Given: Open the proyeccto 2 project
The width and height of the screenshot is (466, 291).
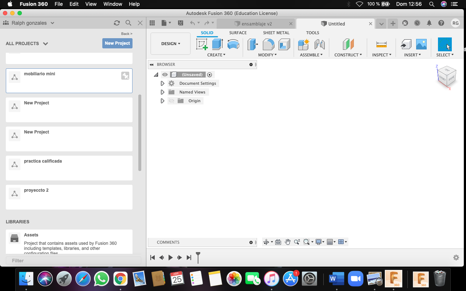Looking at the screenshot, I should (x=69, y=197).
